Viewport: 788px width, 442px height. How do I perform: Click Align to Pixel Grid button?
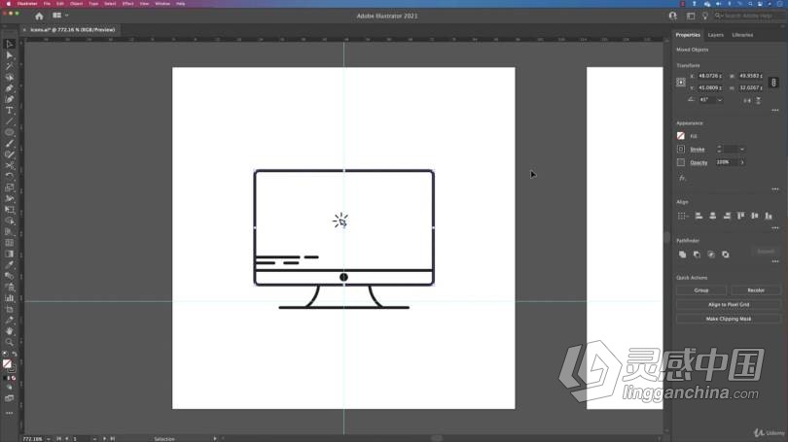click(x=729, y=304)
